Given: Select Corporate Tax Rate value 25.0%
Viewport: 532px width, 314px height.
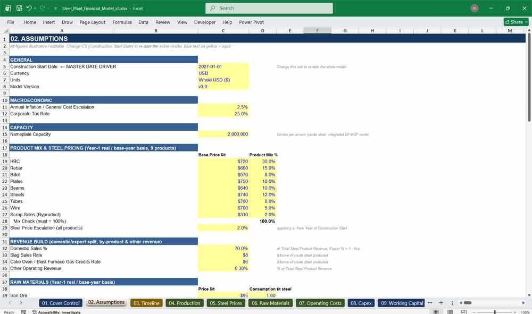Looking at the screenshot, I should pos(223,114).
